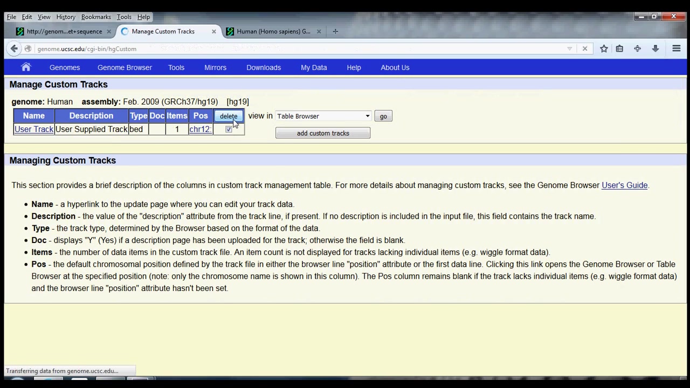Click the Transferring data status bar text
690x388 pixels.
pyautogui.click(x=62, y=371)
